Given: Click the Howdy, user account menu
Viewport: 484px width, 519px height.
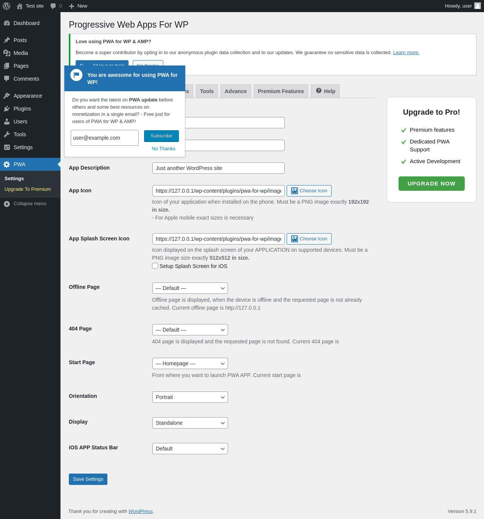Looking at the screenshot, I should [462, 6].
